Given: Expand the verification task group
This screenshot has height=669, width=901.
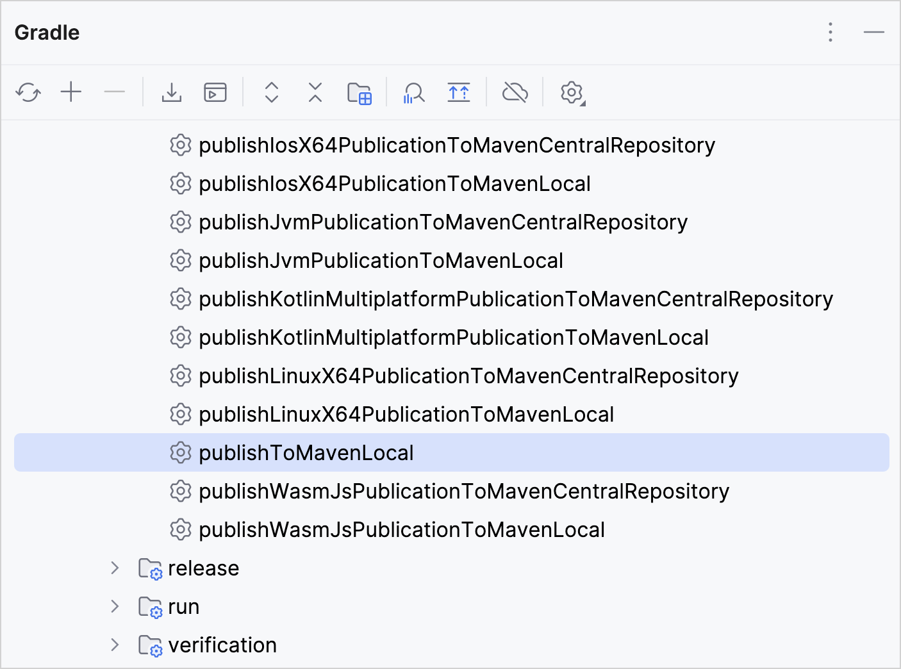Looking at the screenshot, I should click(x=115, y=645).
